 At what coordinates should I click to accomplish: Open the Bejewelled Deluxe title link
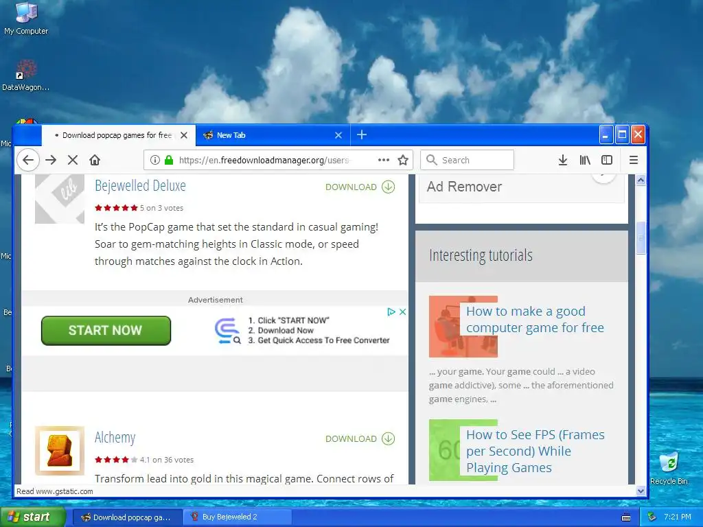140,185
